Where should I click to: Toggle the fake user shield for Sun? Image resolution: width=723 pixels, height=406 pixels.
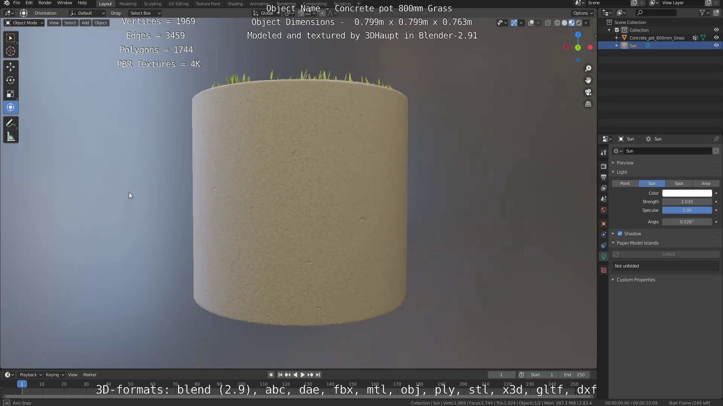pyautogui.click(x=715, y=151)
